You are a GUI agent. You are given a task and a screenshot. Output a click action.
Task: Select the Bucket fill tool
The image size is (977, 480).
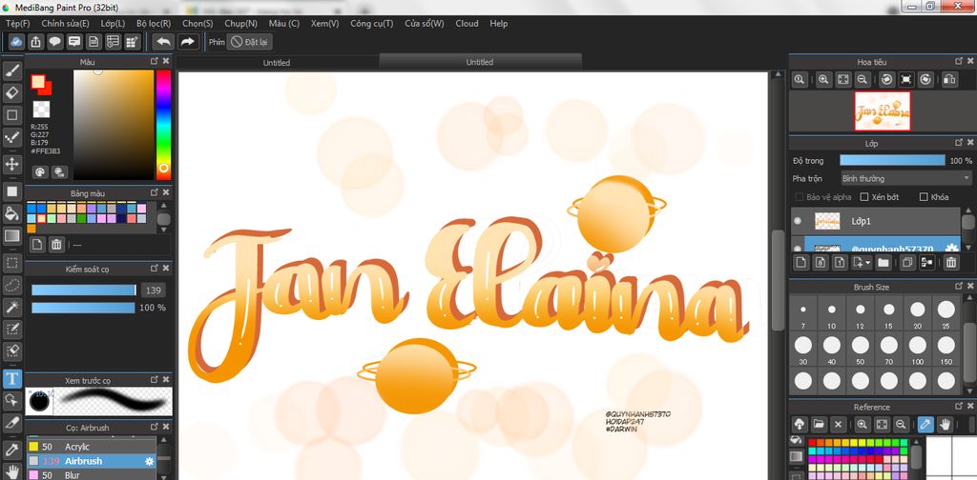pos(11,214)
